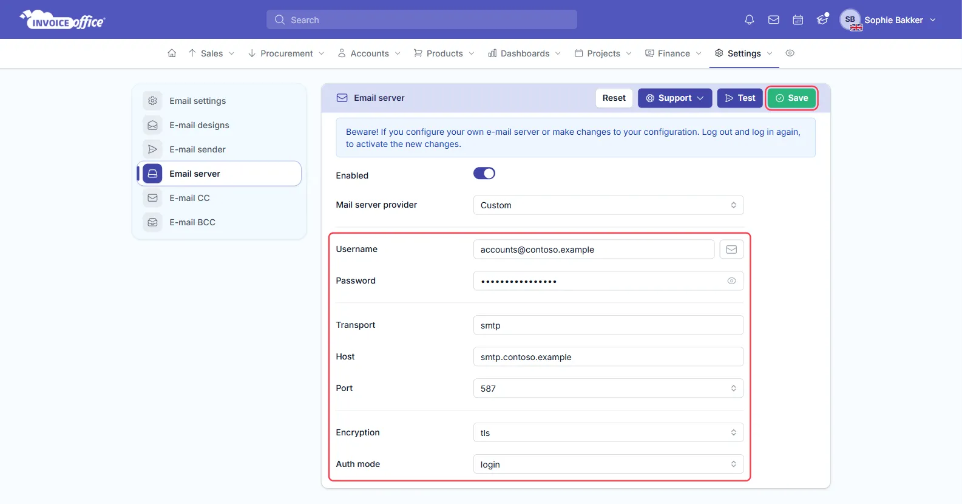Click the InvoiceOffice logo

63,20
